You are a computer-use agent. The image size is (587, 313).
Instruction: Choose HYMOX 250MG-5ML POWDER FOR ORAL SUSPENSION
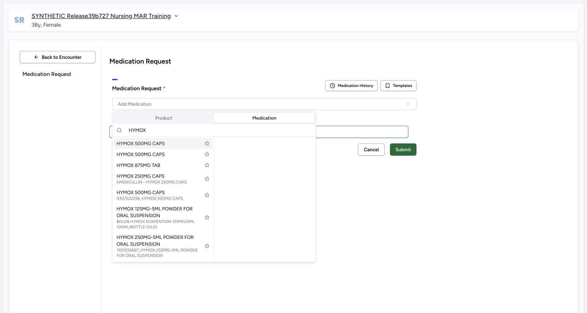click(163, 246)
